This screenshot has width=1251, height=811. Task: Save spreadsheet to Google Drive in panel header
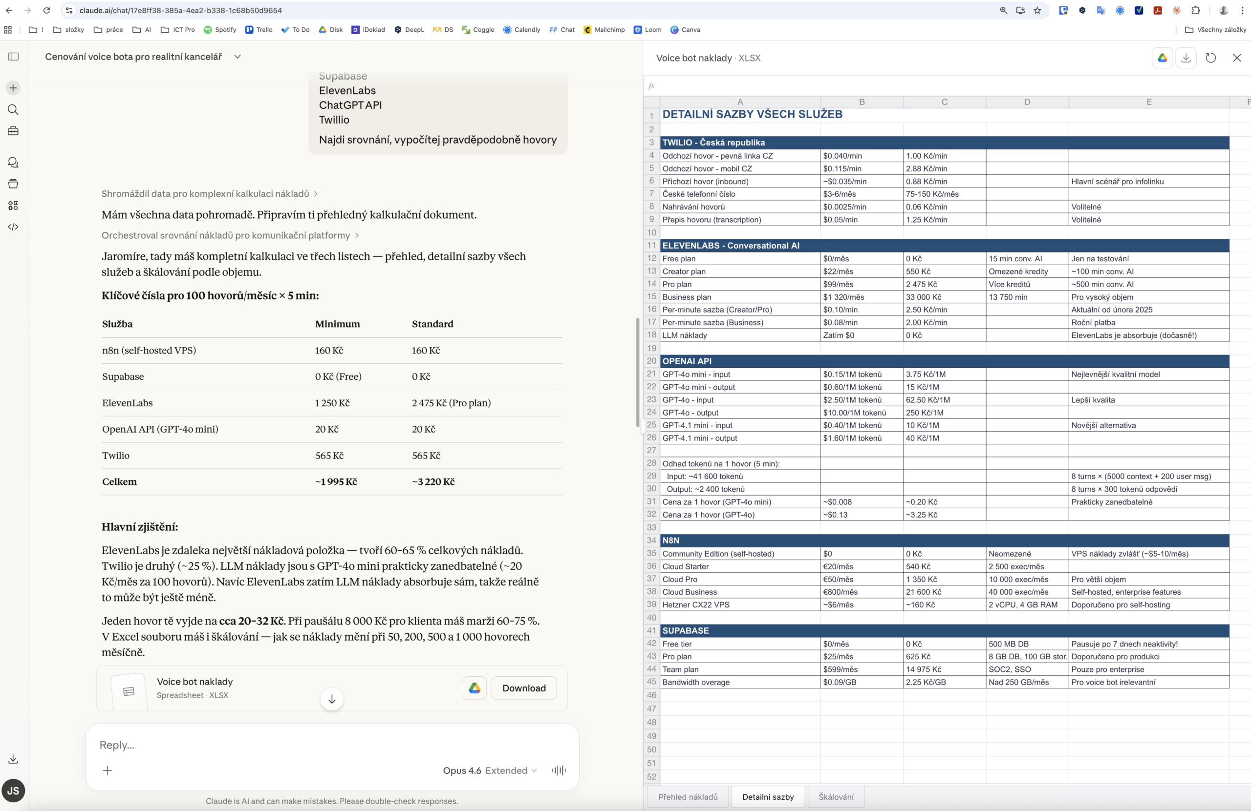[x=1162, y=58]
